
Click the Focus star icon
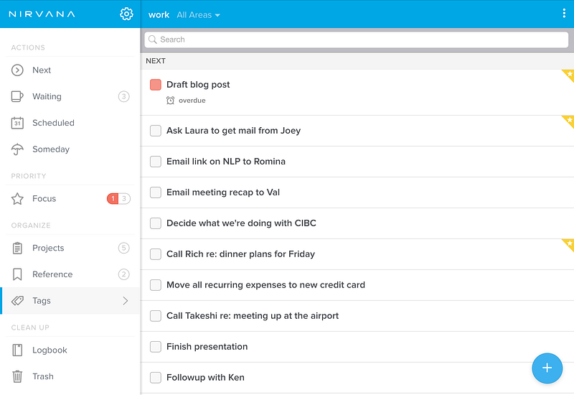18,199
